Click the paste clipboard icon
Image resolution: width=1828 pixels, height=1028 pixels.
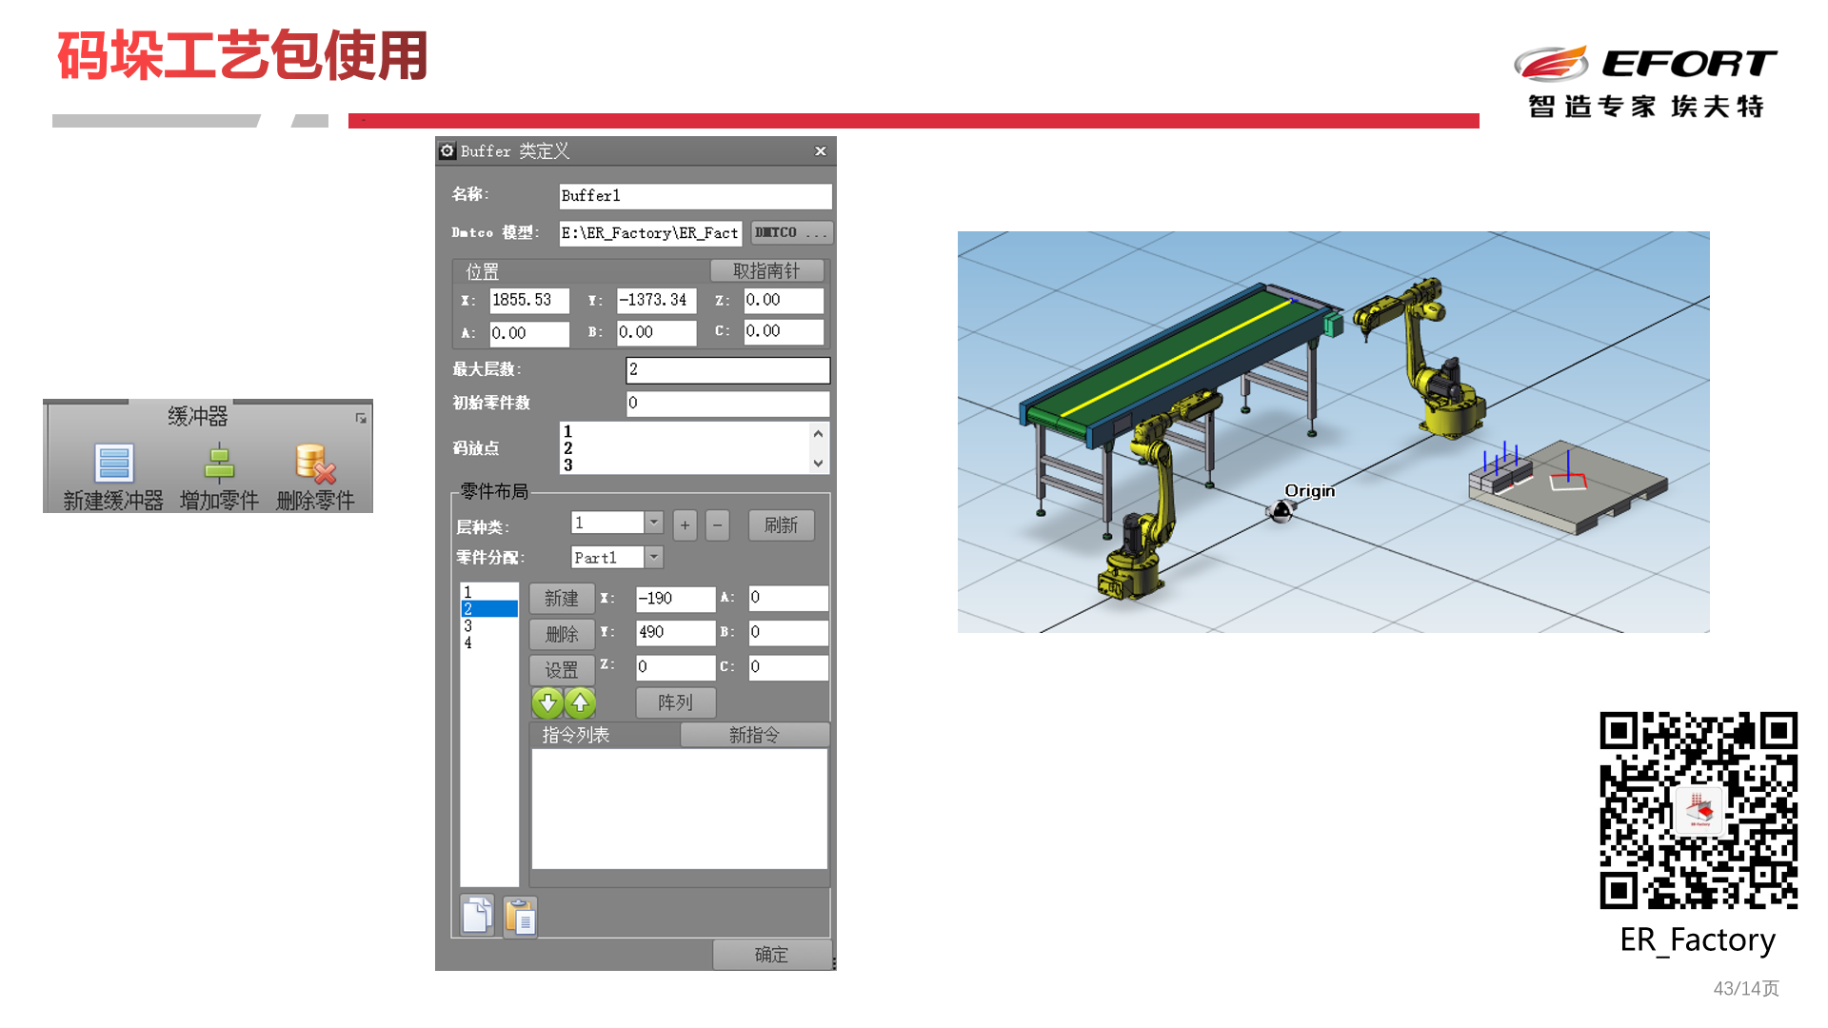[x=520, y=917]
